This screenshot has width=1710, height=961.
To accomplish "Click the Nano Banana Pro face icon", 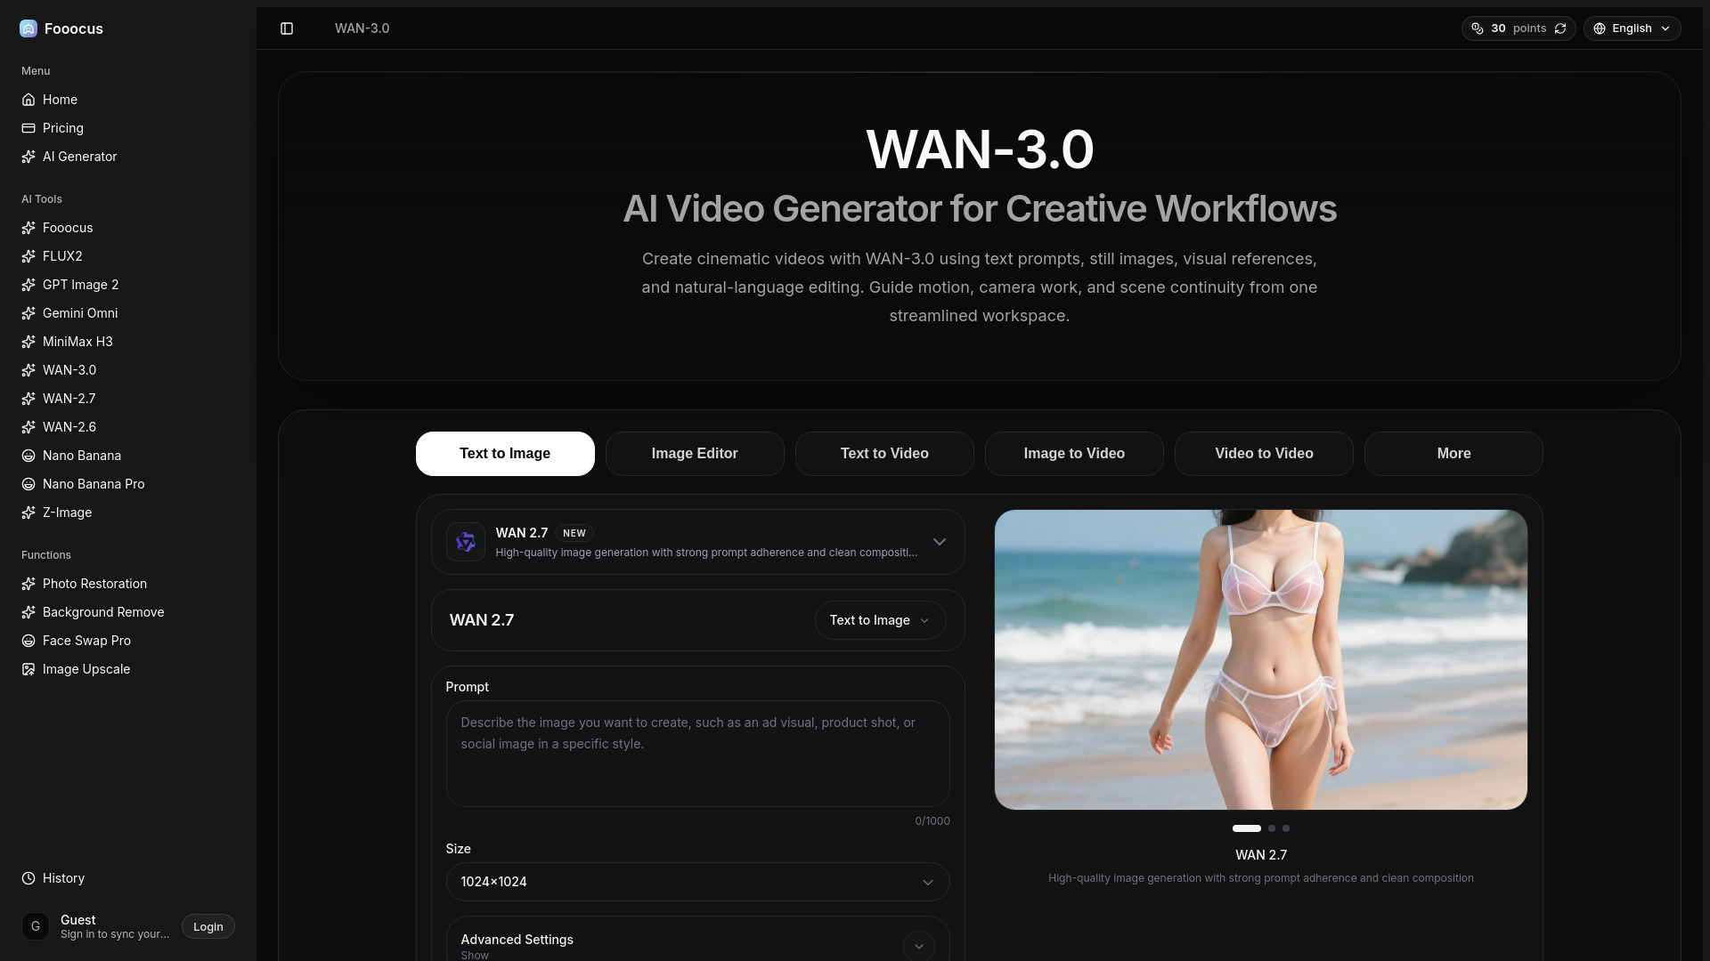I will 28,484.
